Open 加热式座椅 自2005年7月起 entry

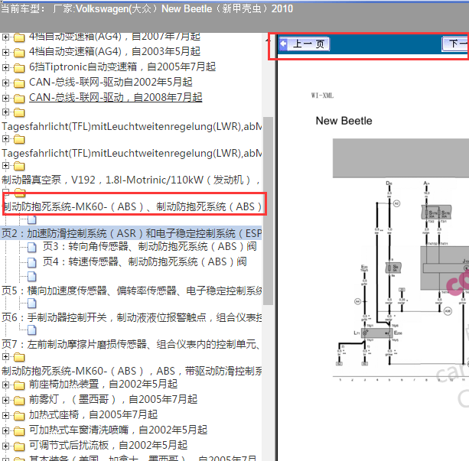point(93,414)
